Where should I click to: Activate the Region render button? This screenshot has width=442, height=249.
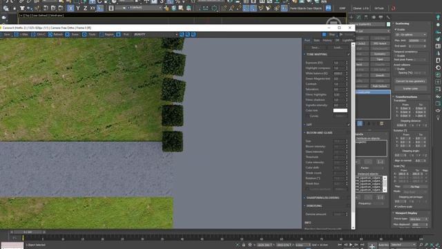pyautogui.click(x=107, y=35)
